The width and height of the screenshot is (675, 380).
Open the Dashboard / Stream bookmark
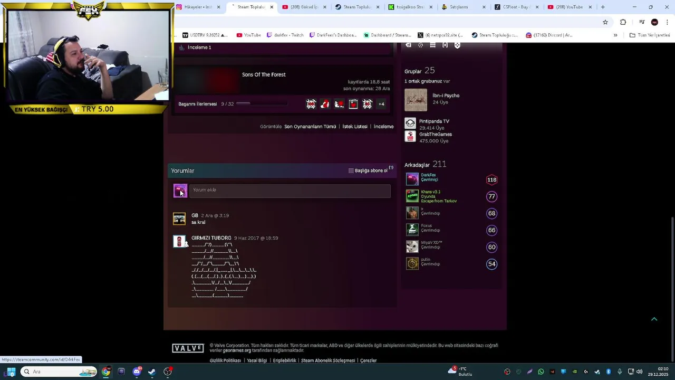pos(387,35)
